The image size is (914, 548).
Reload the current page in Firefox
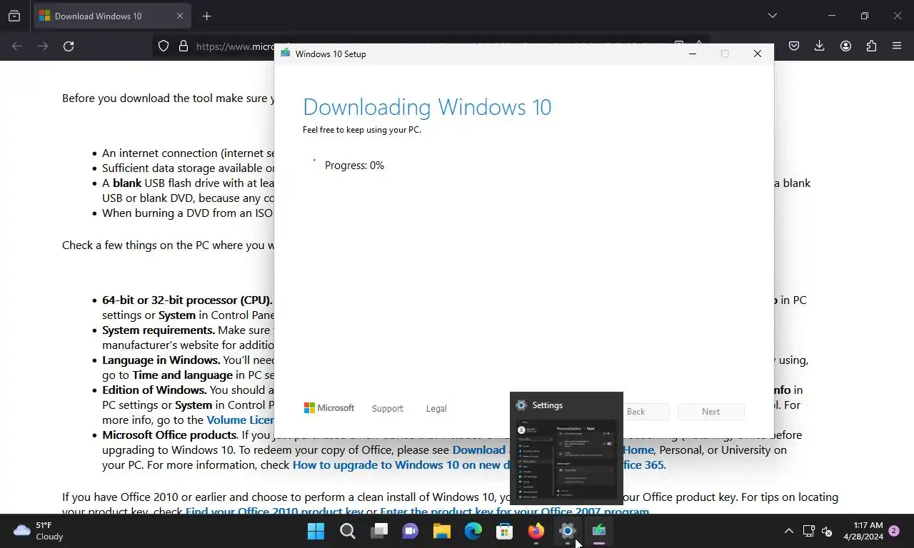[x=69, y=46]
